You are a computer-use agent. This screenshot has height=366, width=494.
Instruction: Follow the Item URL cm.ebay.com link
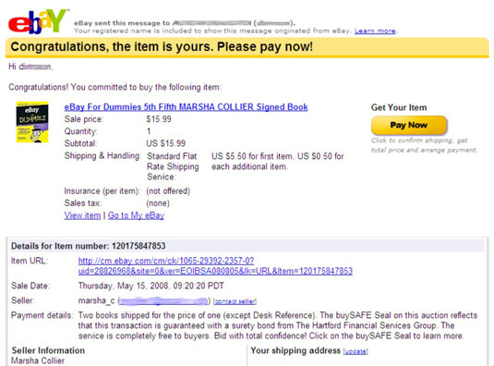(215, 266)
